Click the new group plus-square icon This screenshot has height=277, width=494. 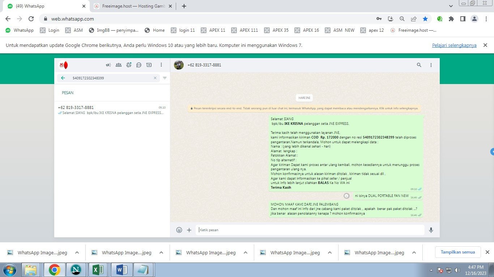149,65
